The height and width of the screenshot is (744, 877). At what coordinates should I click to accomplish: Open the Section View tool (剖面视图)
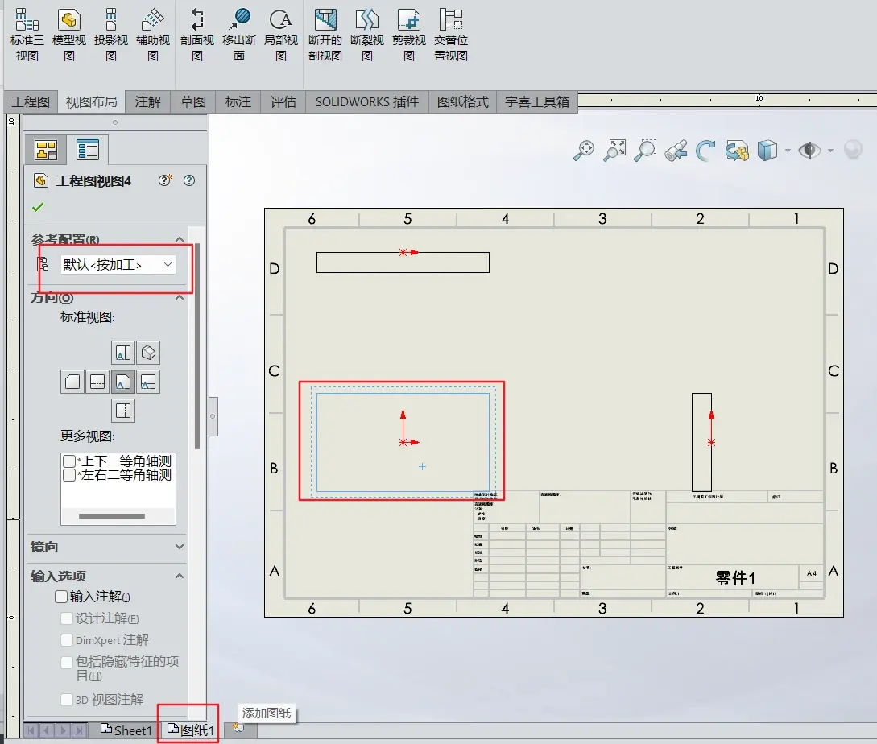point(196,35)
